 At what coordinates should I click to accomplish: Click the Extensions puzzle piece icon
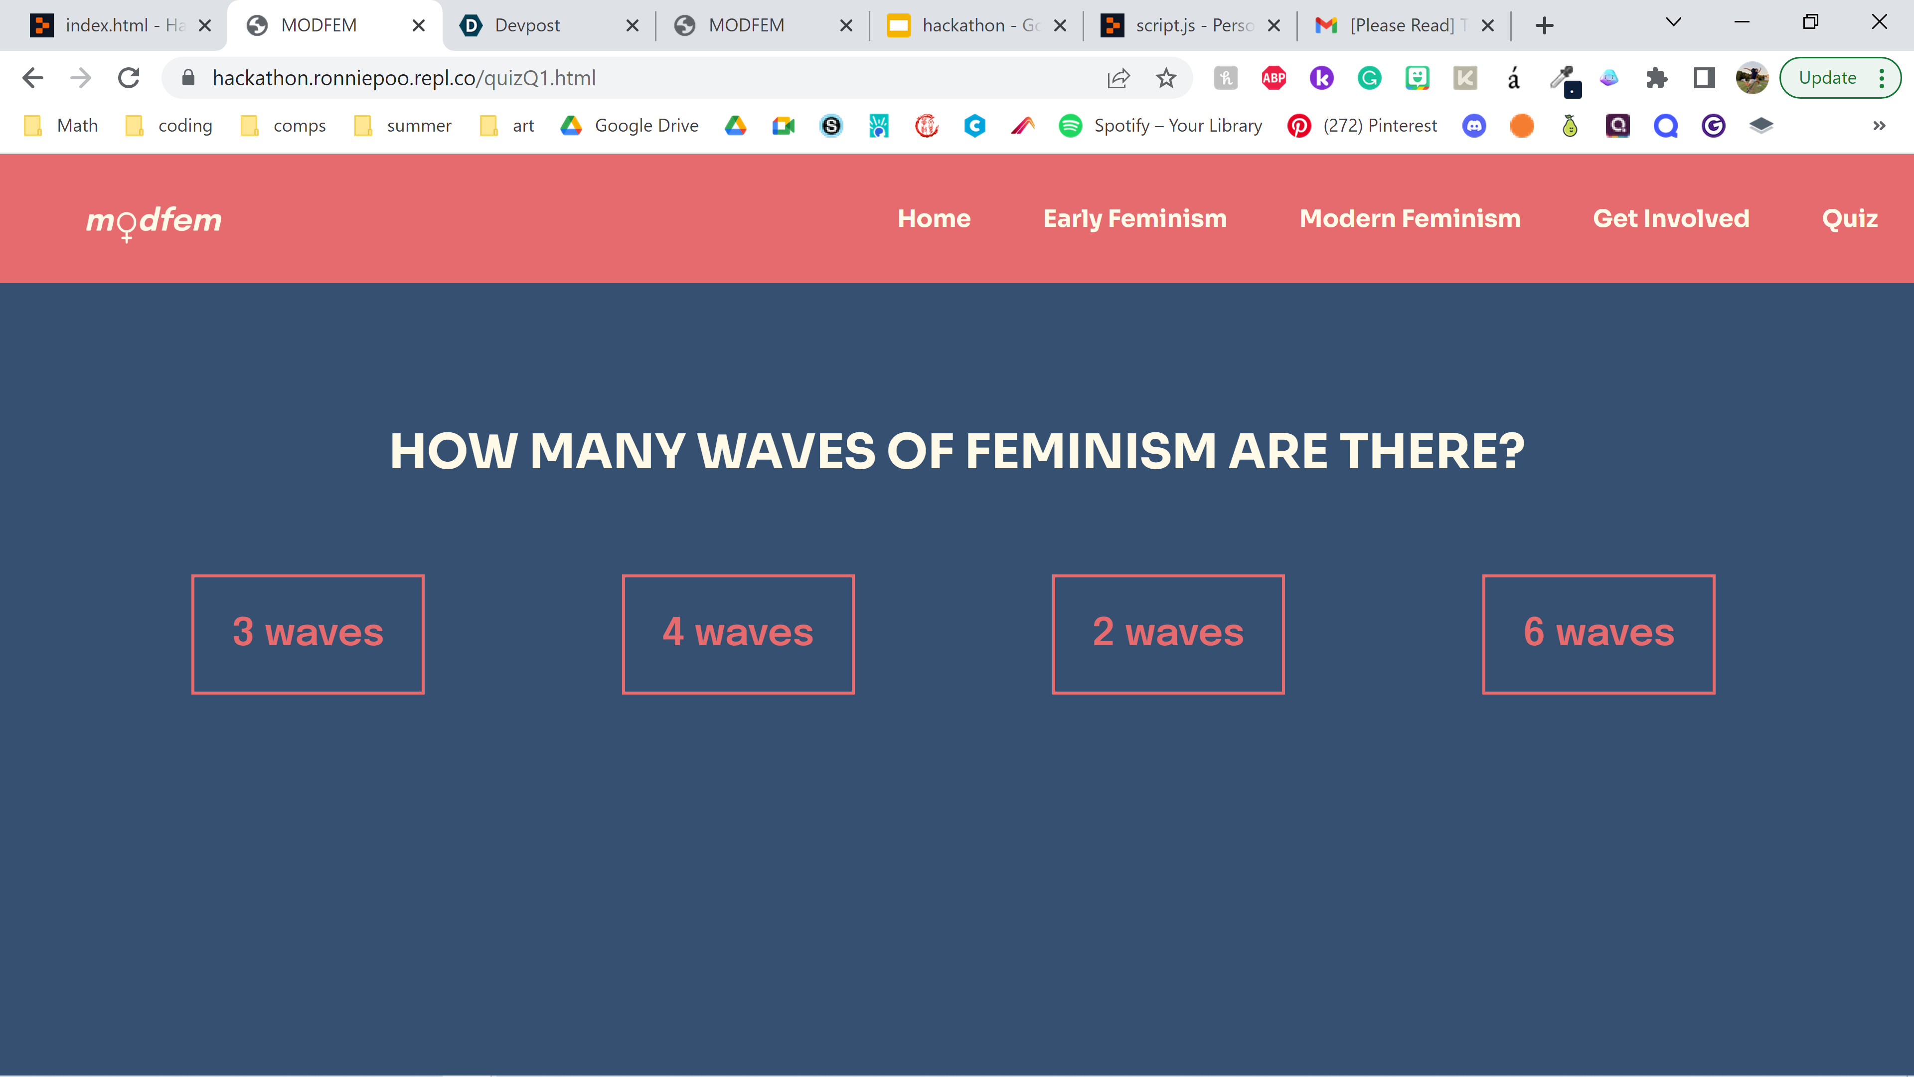click(1656, 78)
